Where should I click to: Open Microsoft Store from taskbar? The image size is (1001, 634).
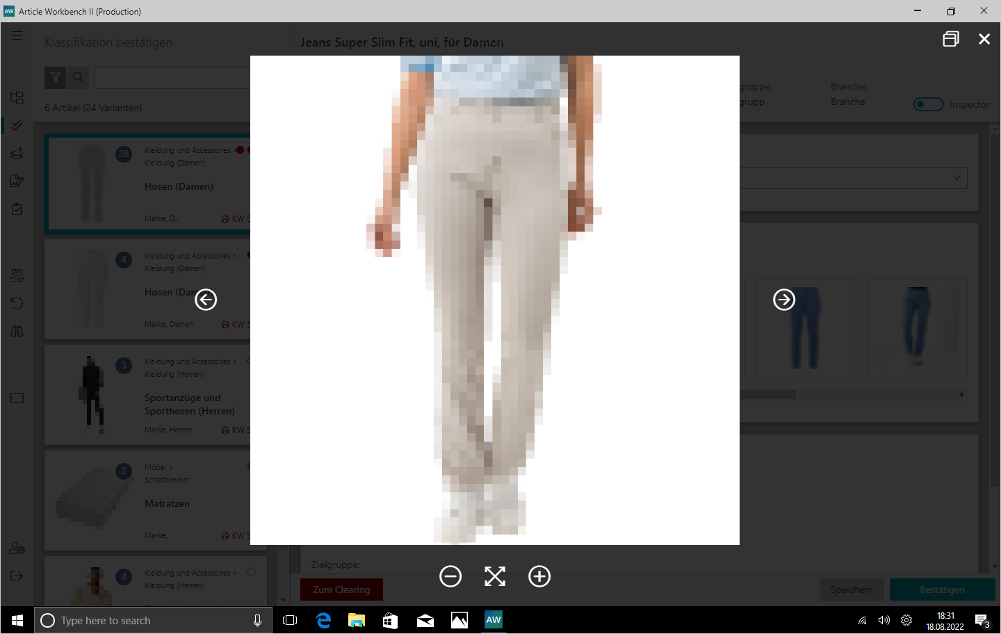click(x=391, y=620)
